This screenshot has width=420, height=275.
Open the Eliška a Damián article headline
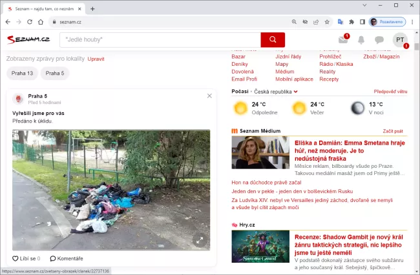(x=350, y=150)
